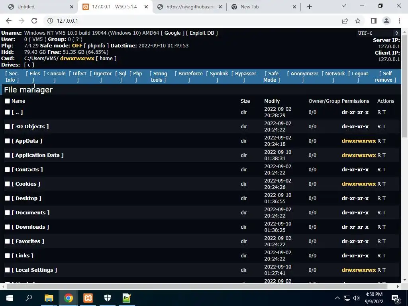This screenshot has width=408, height=306.
Task: Tick the Cookies folder checkbox
Action: [7, 184]
